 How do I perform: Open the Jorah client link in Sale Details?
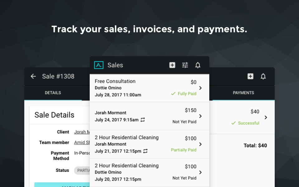pos(82,132)
